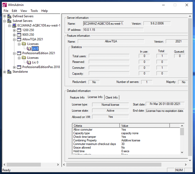Click the book icon of Lic 0 under ProfessionalEdition 2021
Image resolution: width=195 pixels, height=174 pixels.
(x=29, y=62)
